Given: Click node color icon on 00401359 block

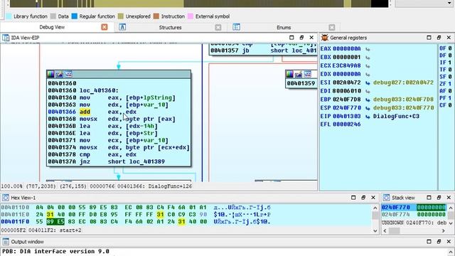Looking at the screenshot, I should pos(289,74).
